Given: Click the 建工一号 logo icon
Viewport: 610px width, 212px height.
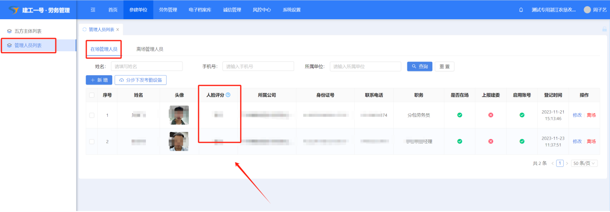Looking at the screenshot, I should click(13, 10).
